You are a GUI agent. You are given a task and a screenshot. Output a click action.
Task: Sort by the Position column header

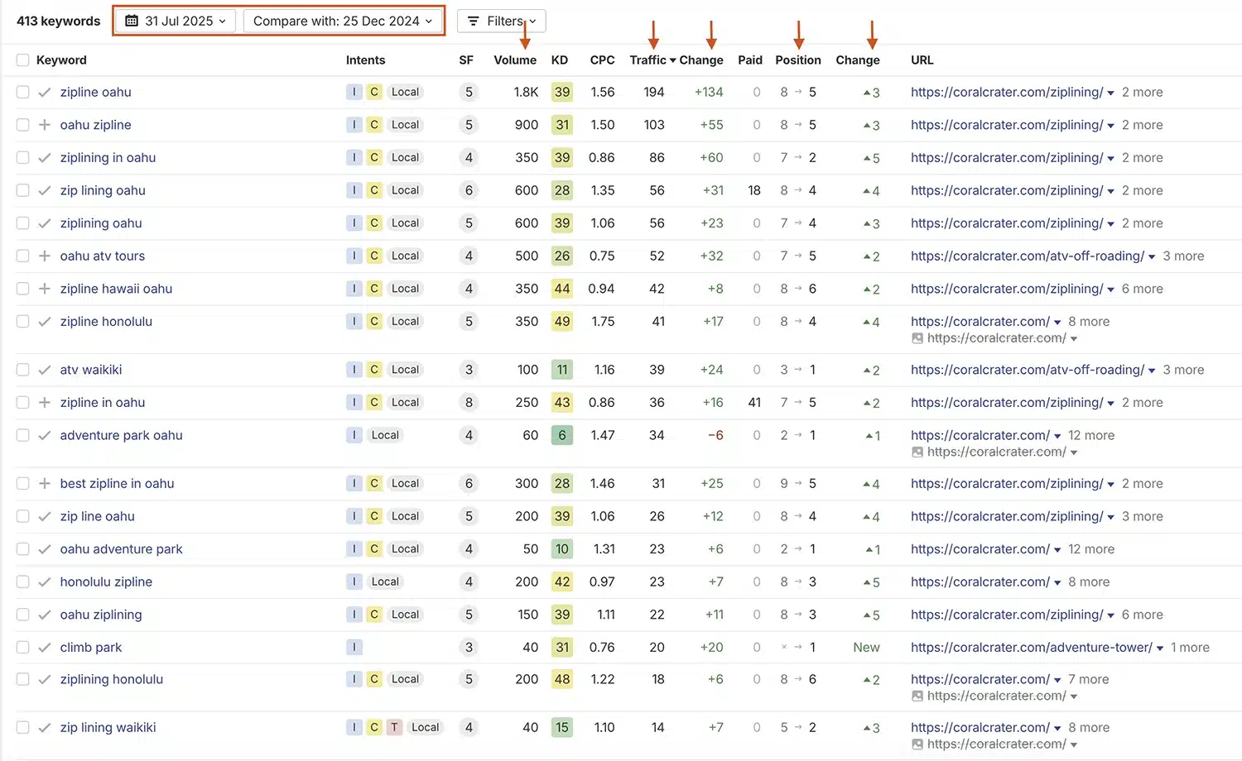798,60
